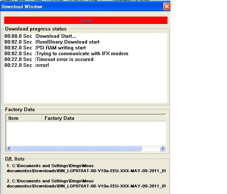Click the red Error status bar

pos(86,20)
